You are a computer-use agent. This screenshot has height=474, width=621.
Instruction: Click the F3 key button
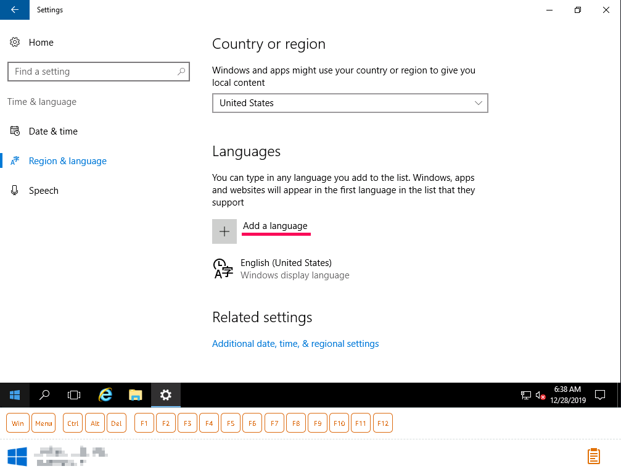pyautogui.click(x=187, y=423)
